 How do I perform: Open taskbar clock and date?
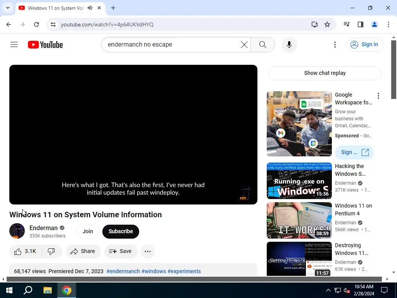point(364,290)
